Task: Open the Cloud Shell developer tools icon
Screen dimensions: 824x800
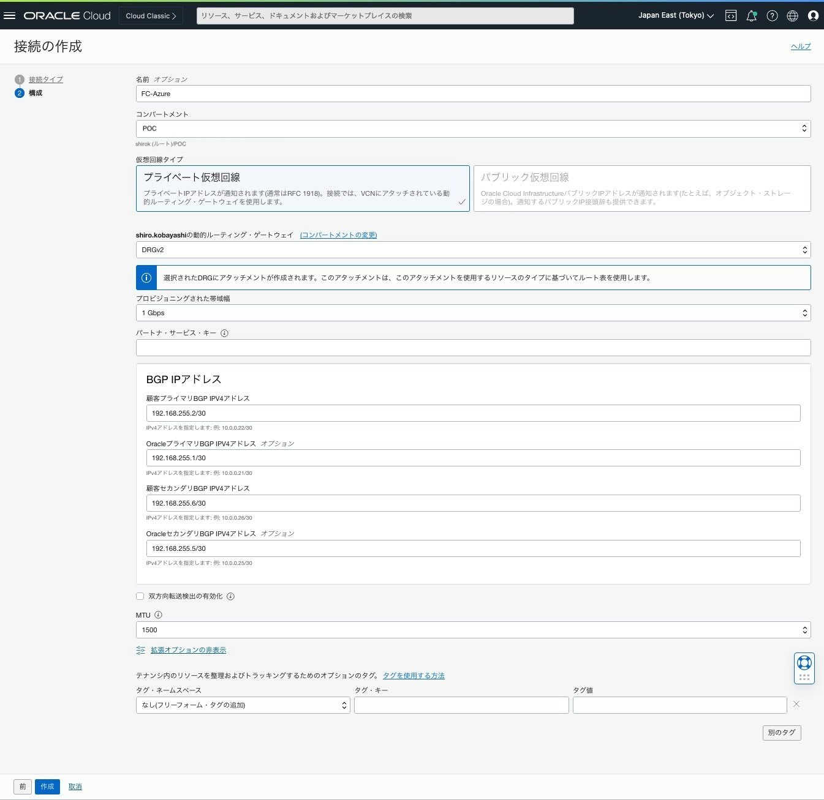Action: tap(731, 16)
